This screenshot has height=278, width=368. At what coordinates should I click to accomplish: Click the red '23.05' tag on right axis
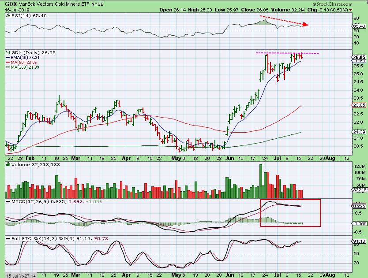click(x=359, y=105)
